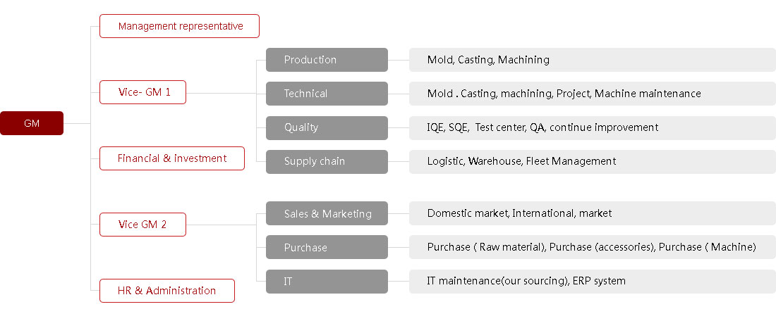Click the IQE, SQE, Test center bar
776x321 pixels.
point(593,128)
